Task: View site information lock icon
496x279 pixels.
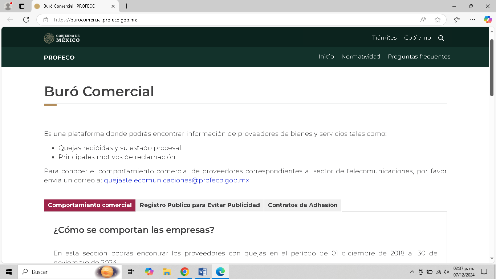Action: (46, 20)
